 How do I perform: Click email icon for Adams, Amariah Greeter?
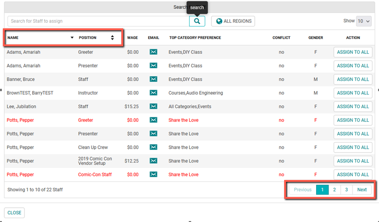pos(153,52)
